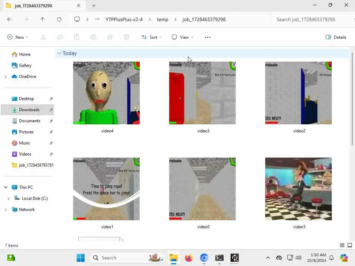
Task: Click the taskbar Search box
Action: click(127, 258)
